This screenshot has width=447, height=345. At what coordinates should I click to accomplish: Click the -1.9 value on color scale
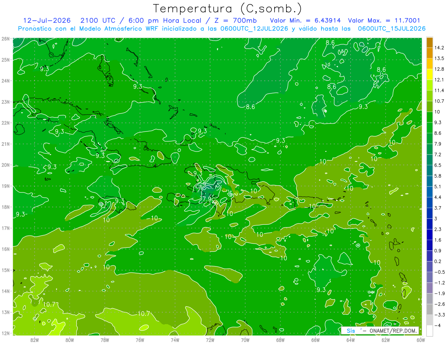click(440, 293)
